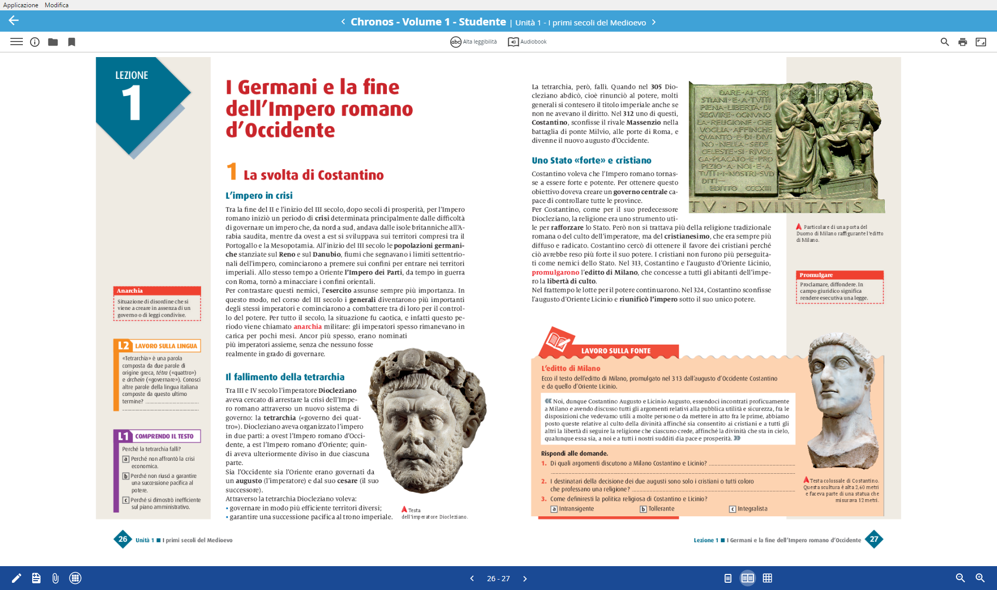The image size is (997, 590).
Task: Go back using the top-left arrow
Action: (x=14, y=20)
